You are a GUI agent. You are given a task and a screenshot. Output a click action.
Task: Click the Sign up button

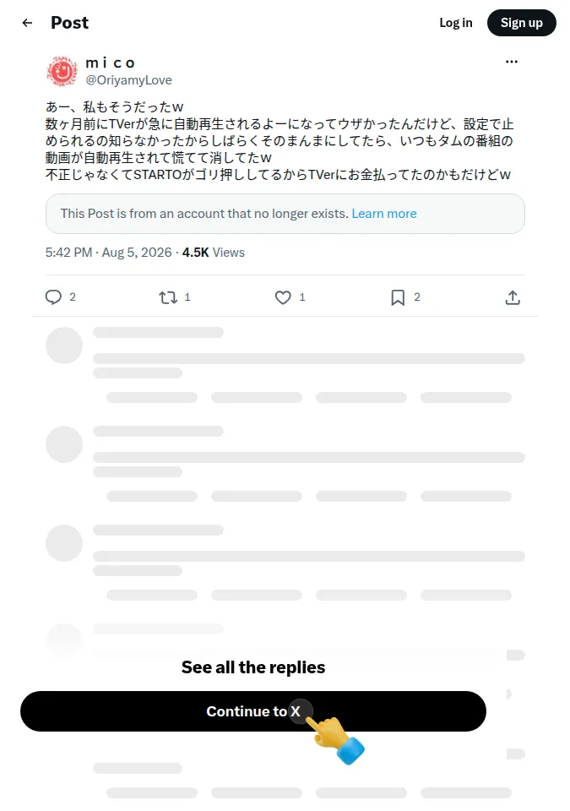[521, 23]
